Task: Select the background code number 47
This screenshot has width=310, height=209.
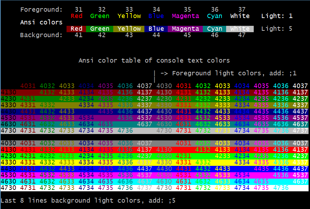Action: tap(242, 35)
